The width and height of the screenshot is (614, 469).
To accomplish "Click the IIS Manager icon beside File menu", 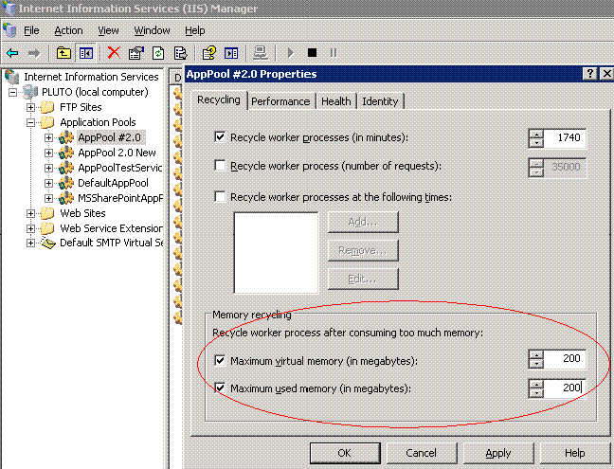I will click(x=9, y=30).
